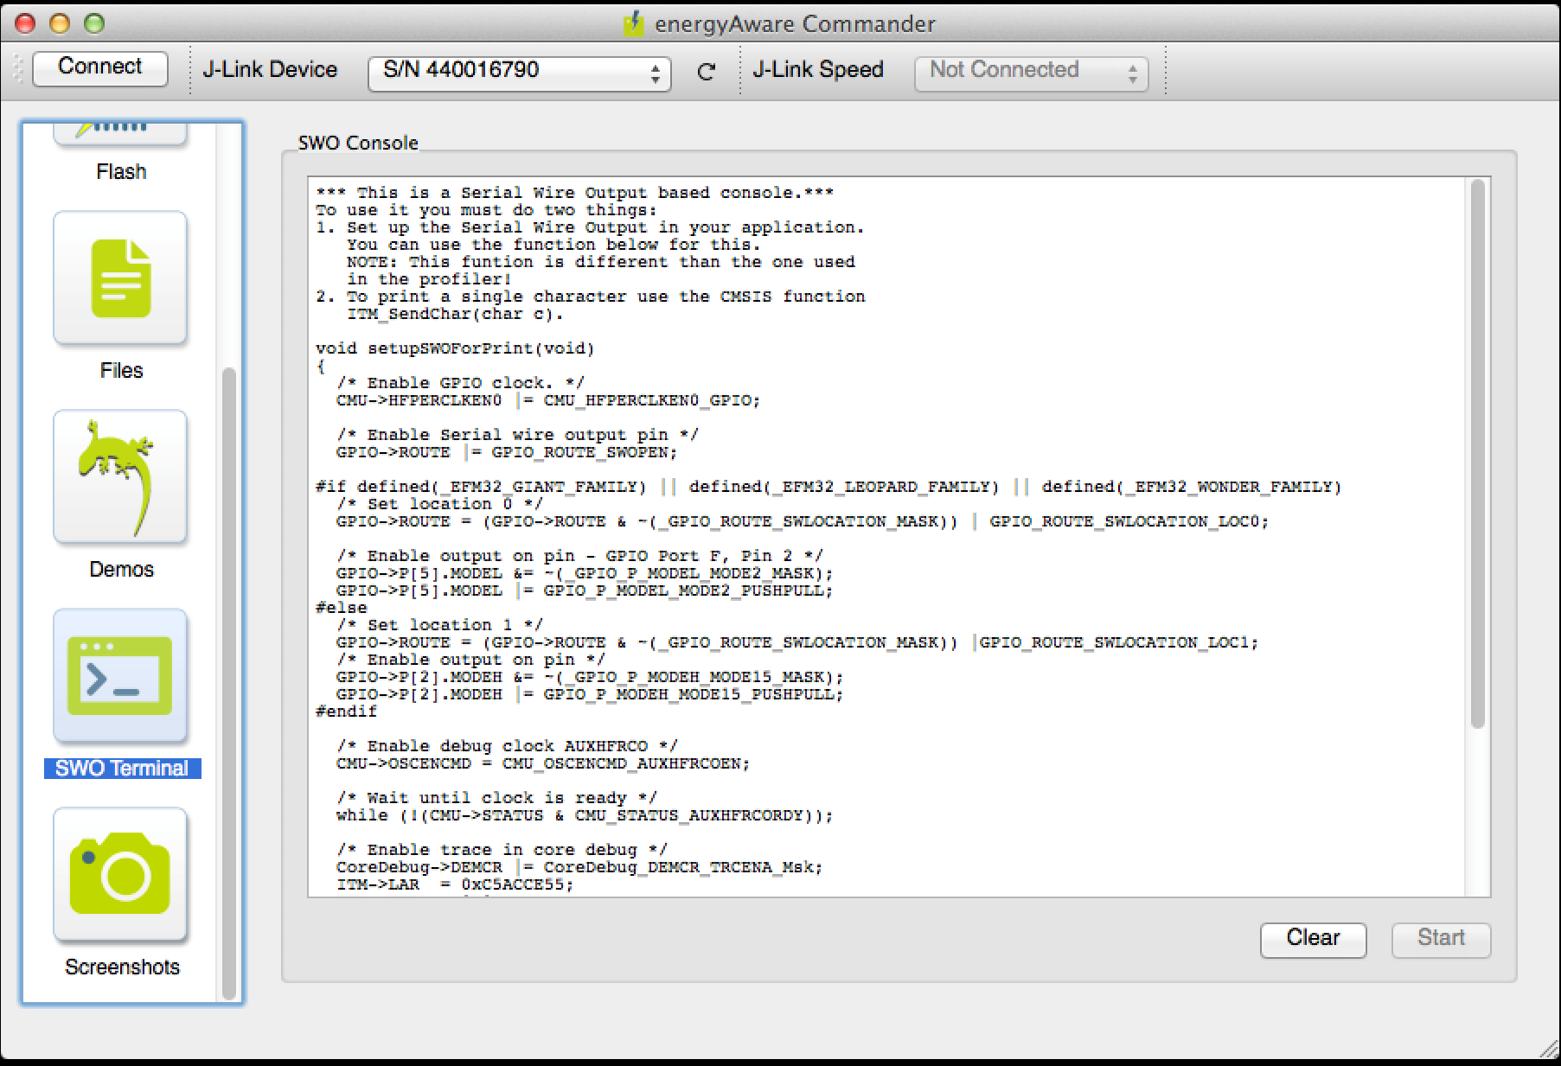Open the J-Link Speed dropdown
The image size is (1561, 1066).
[1031, 73]
